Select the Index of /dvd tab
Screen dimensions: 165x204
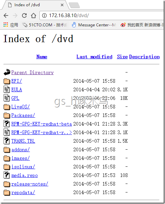tap(35, 5)
